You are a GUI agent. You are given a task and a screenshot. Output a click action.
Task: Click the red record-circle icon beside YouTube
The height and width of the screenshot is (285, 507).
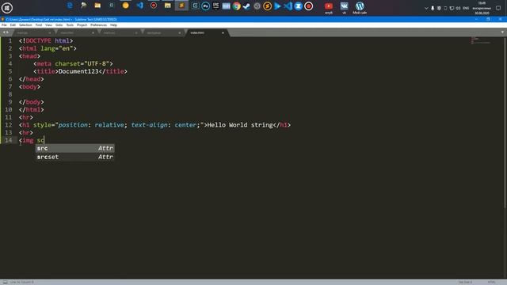click(308, 6)
